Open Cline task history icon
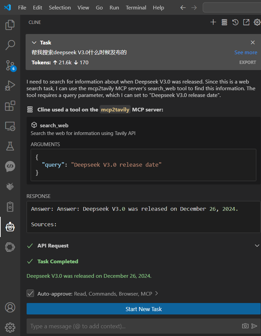 (235, 22)
